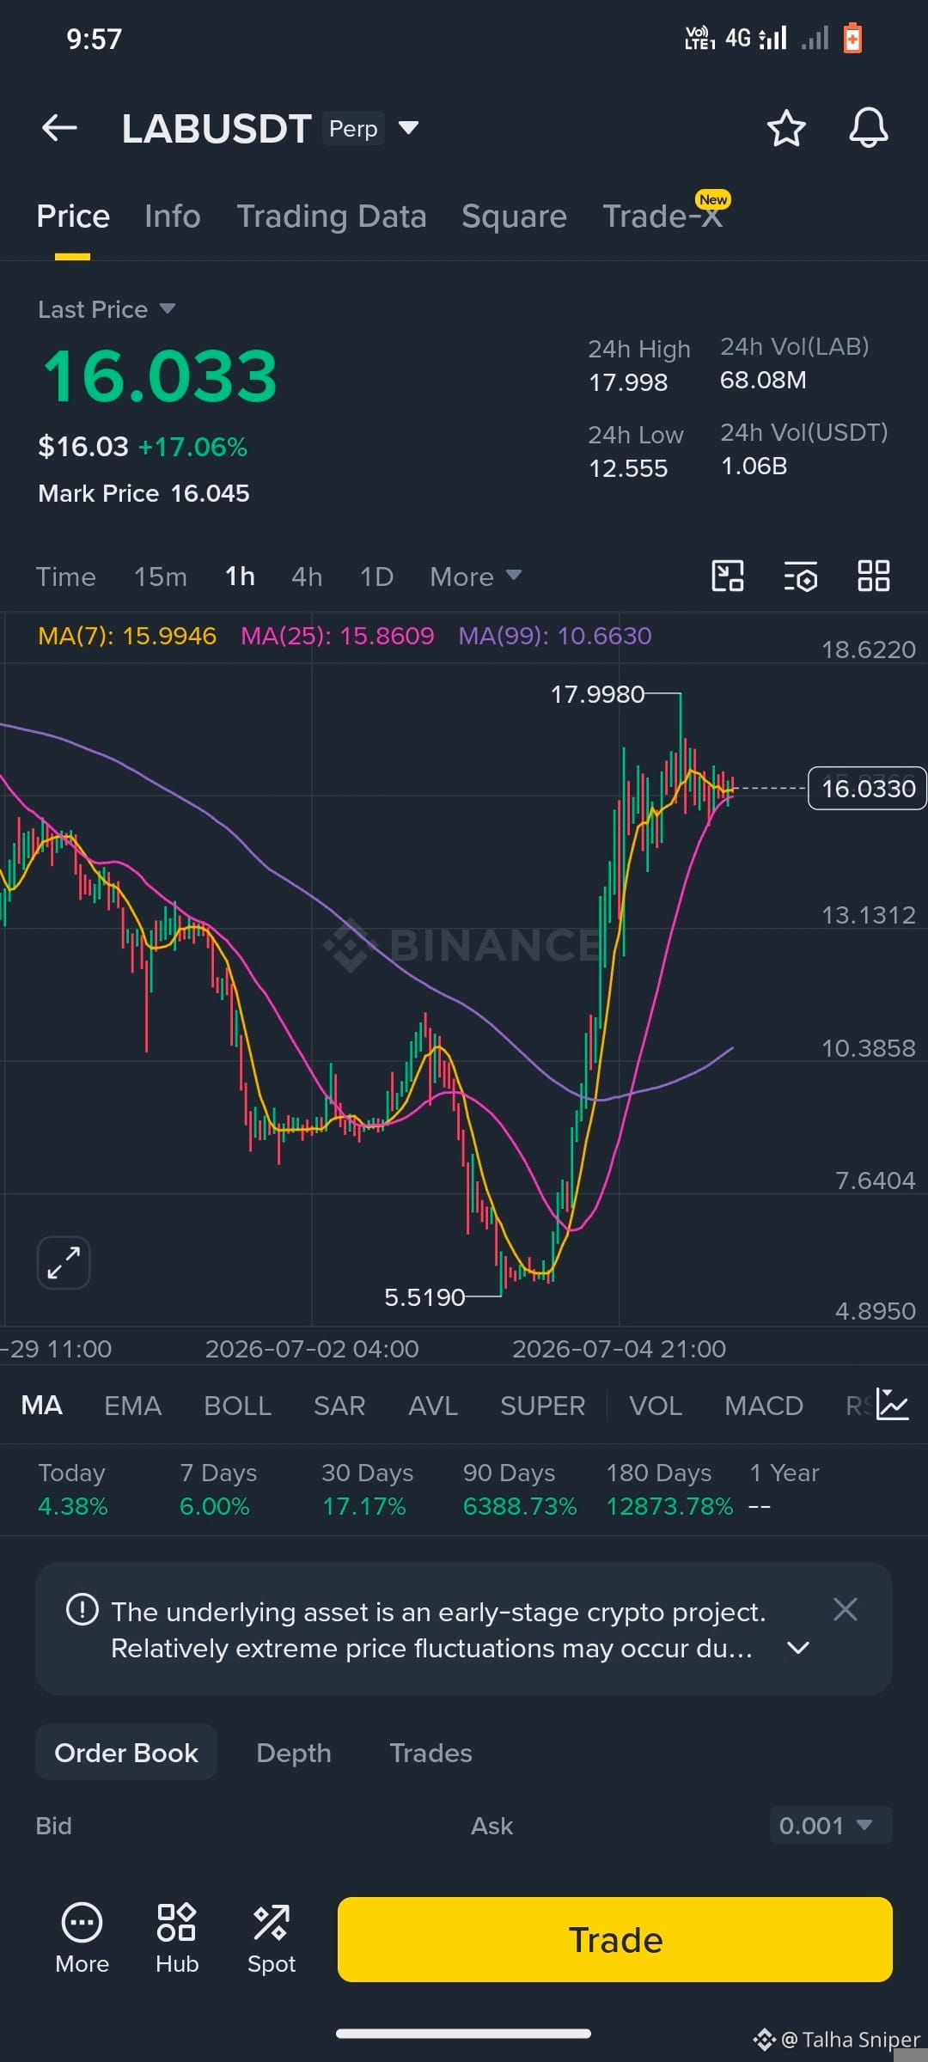This screenshot has width=928, height=2062.
Task: Open the indicator chart icon beside RSI
Action: point(892,1405)
